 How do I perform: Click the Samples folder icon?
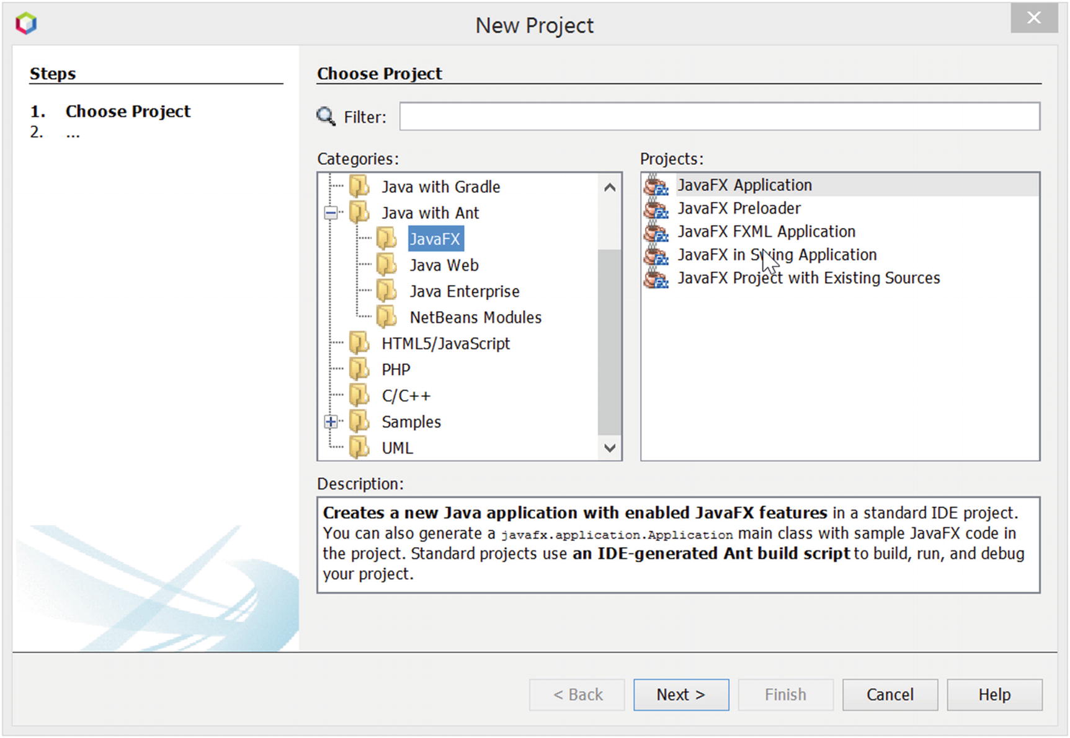point(359,421)
